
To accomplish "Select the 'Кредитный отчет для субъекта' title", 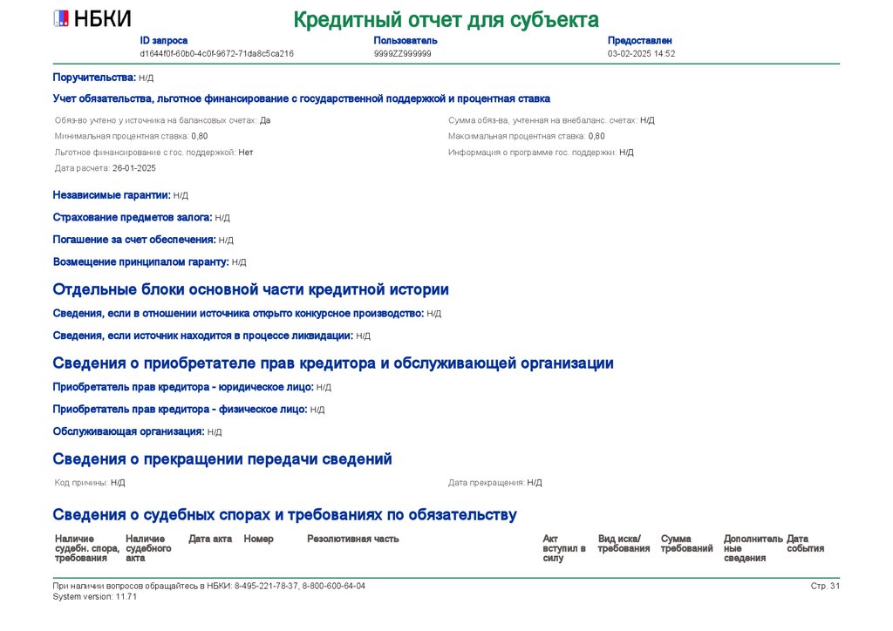I will (x=446, y=20).
